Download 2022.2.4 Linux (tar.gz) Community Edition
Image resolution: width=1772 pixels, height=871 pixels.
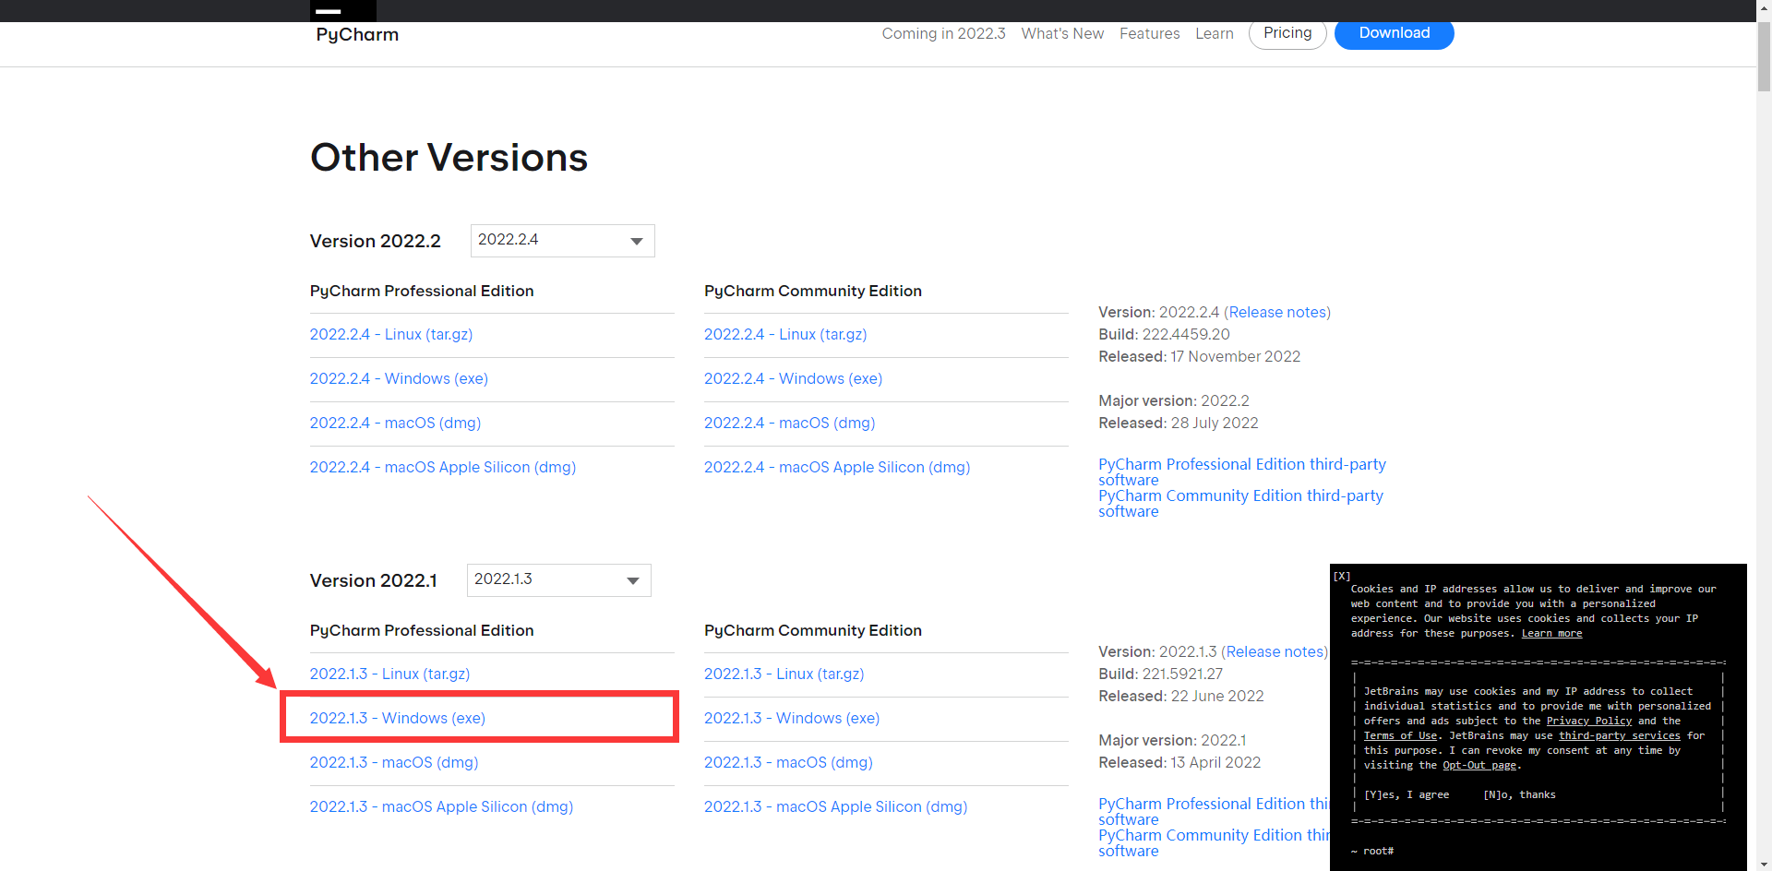tap(785, 334)
